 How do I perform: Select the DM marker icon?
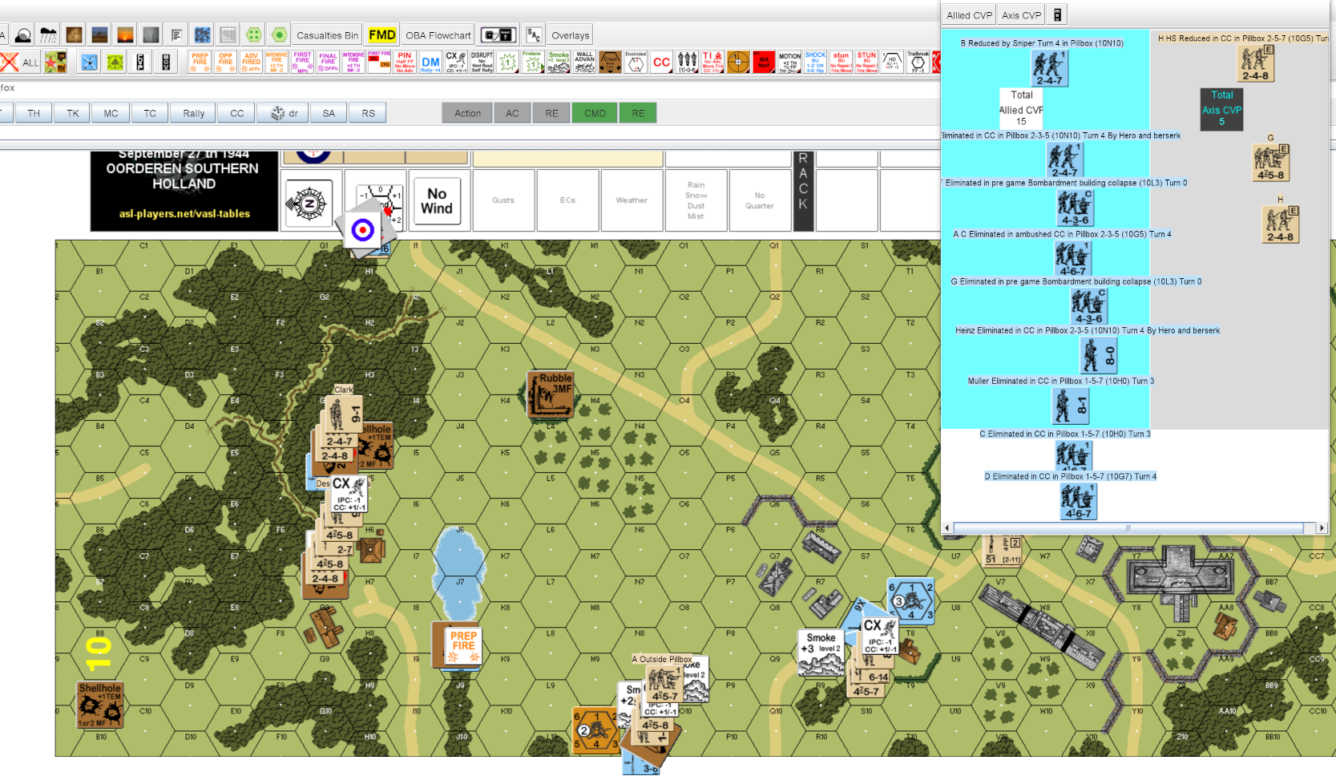pos(430,62)
